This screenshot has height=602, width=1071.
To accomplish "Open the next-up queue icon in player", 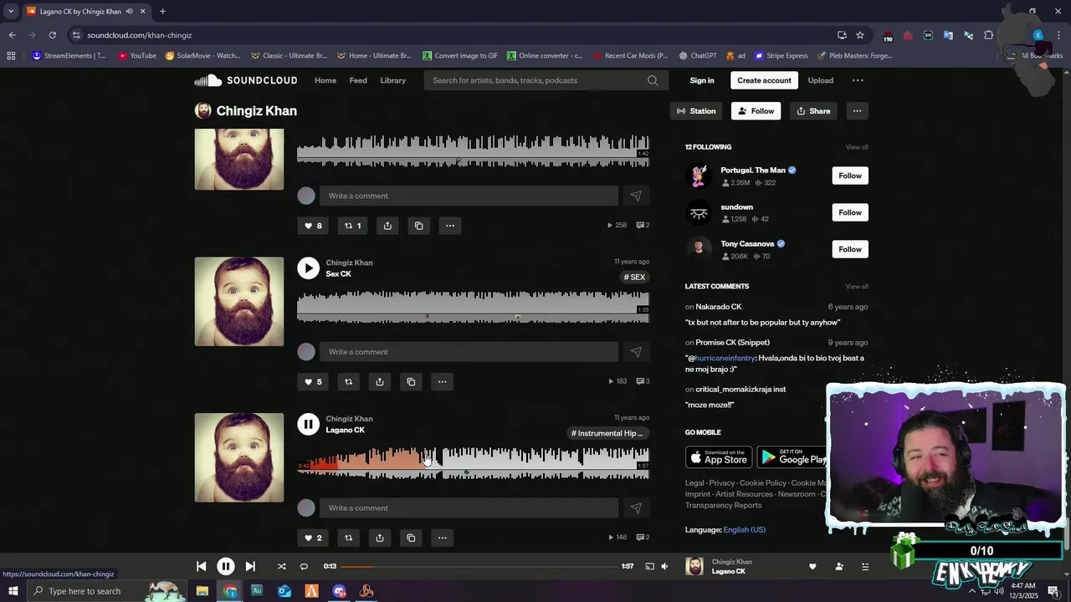I will [x=865, y=567].
